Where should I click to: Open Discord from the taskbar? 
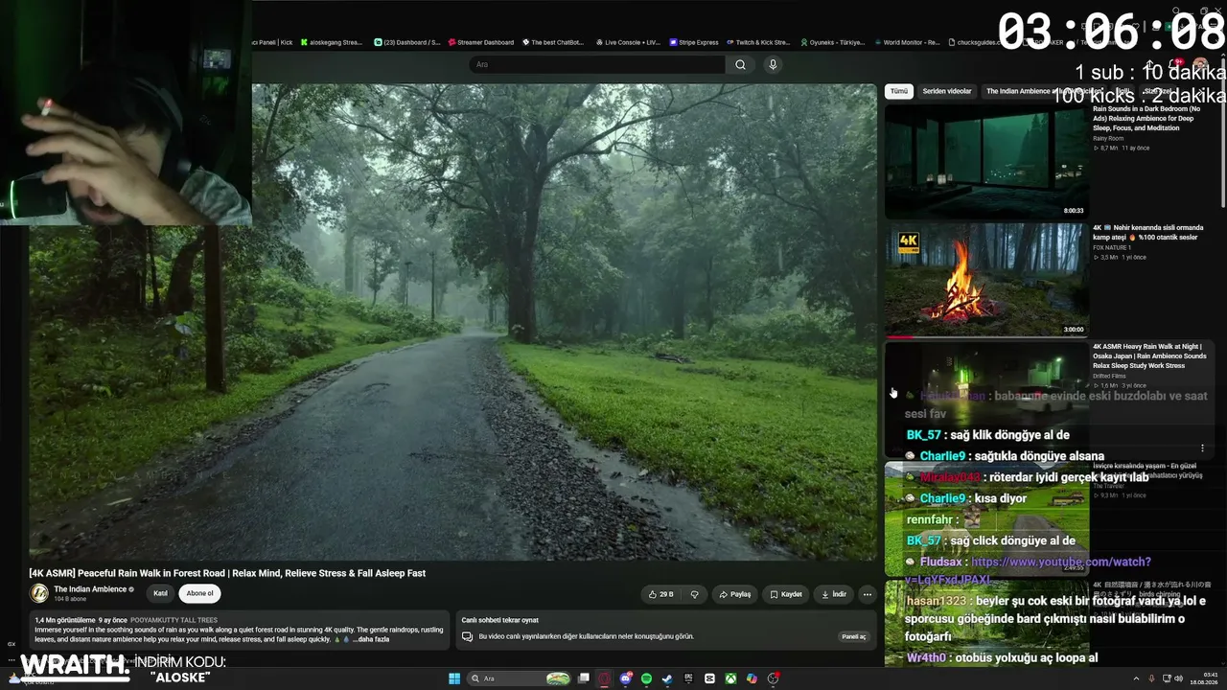click(x=626, y=678)
